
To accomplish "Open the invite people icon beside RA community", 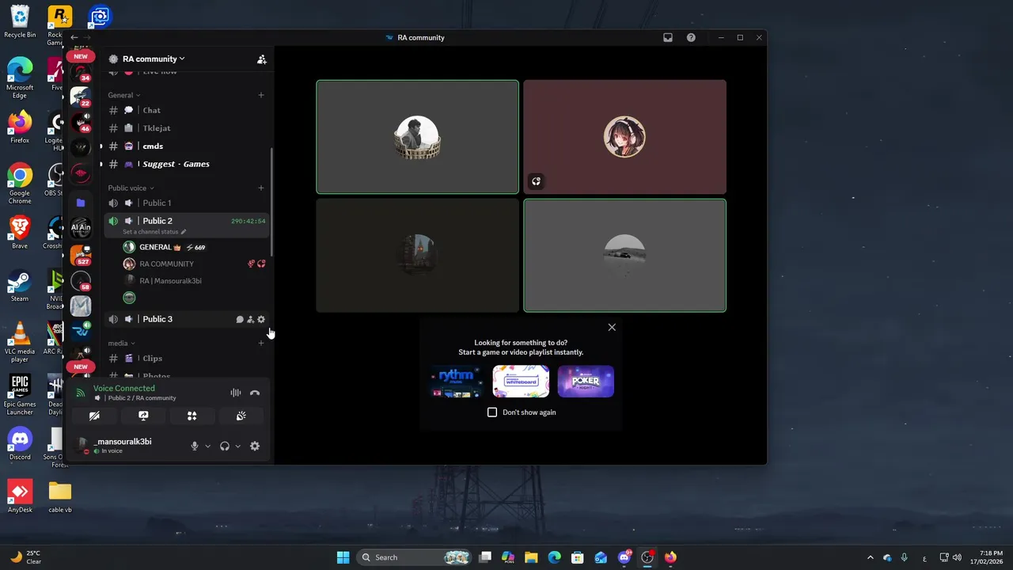I will pyautogui.click(x=261, y=59).
